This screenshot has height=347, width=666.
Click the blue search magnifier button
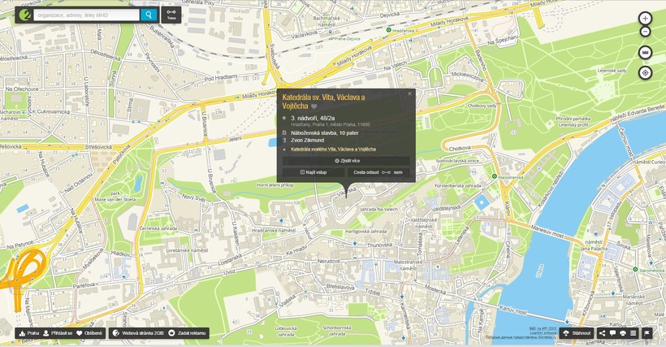[x=149, y=15]
